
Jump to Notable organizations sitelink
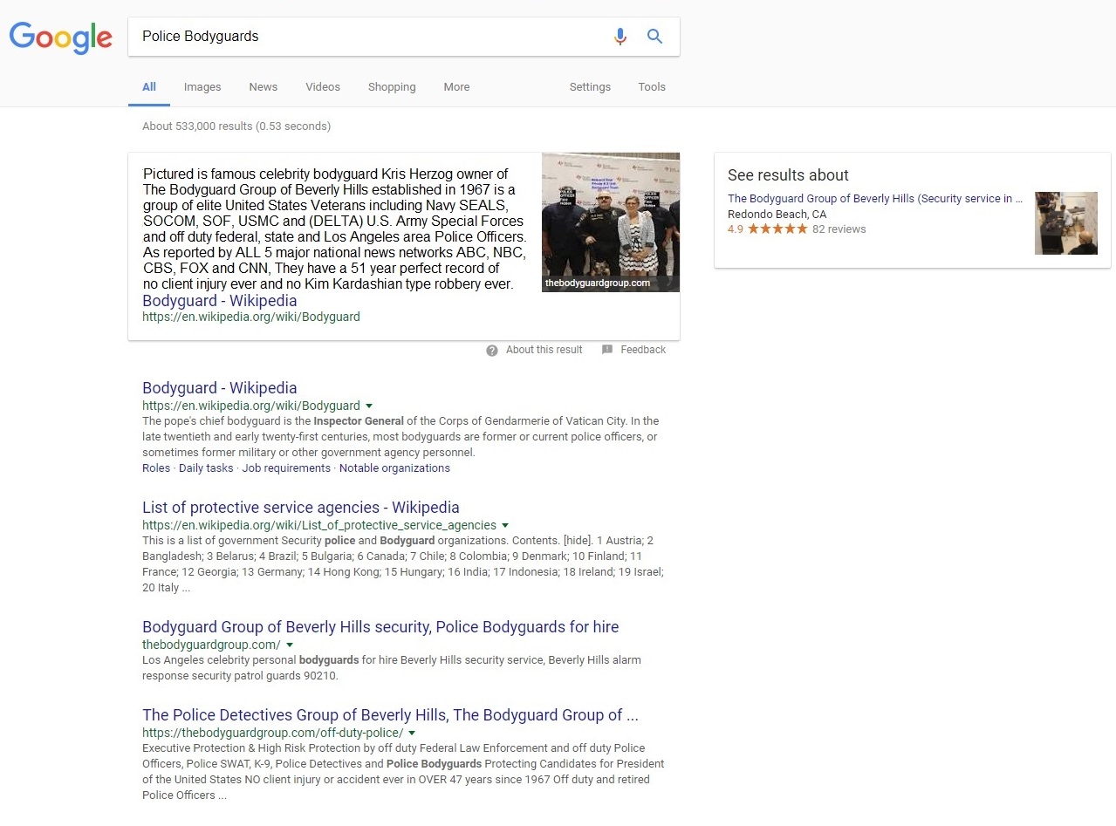[394, 468]
